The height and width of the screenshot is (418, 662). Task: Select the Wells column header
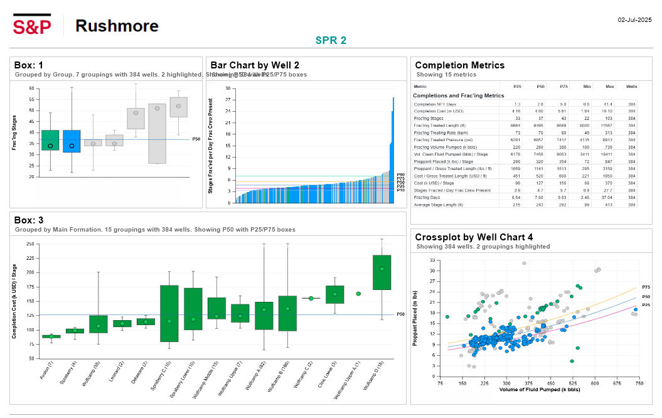[x=632, y=87]
